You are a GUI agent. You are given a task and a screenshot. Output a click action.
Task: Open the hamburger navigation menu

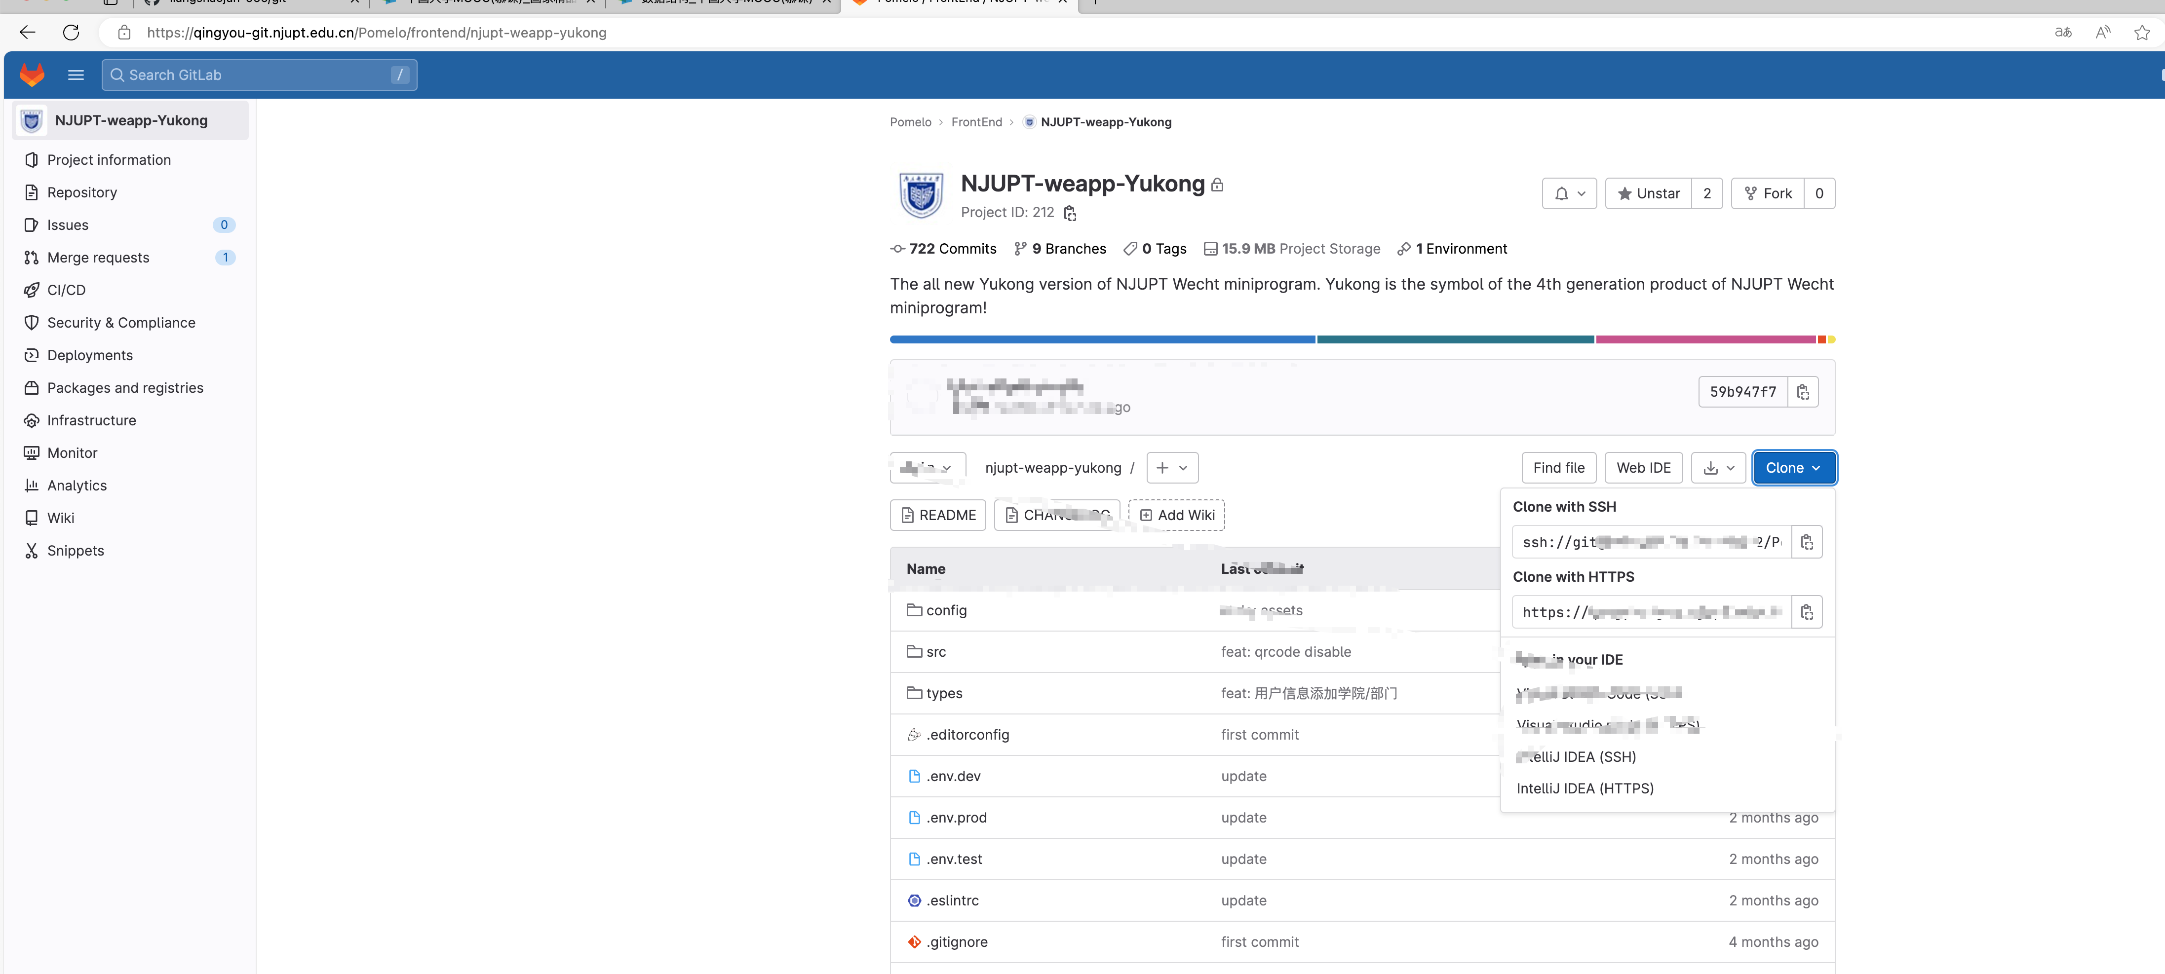(76, 75)
